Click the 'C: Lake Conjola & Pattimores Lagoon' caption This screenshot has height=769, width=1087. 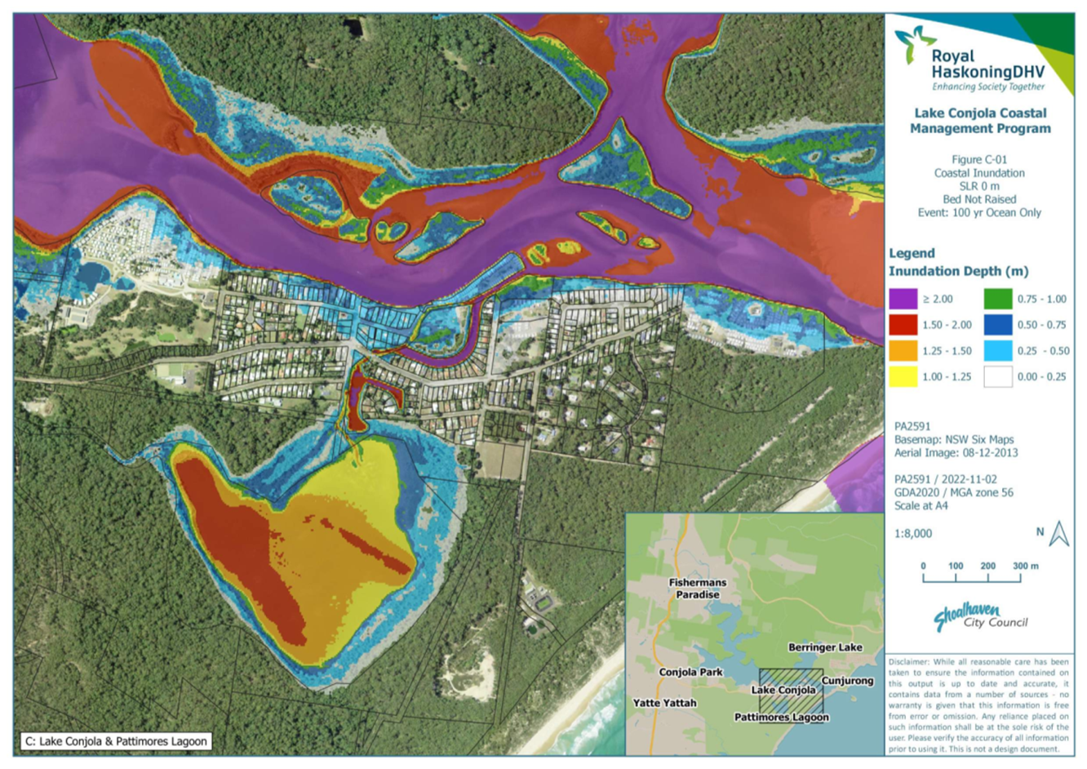pyautogui.click(x=116, y=741)
